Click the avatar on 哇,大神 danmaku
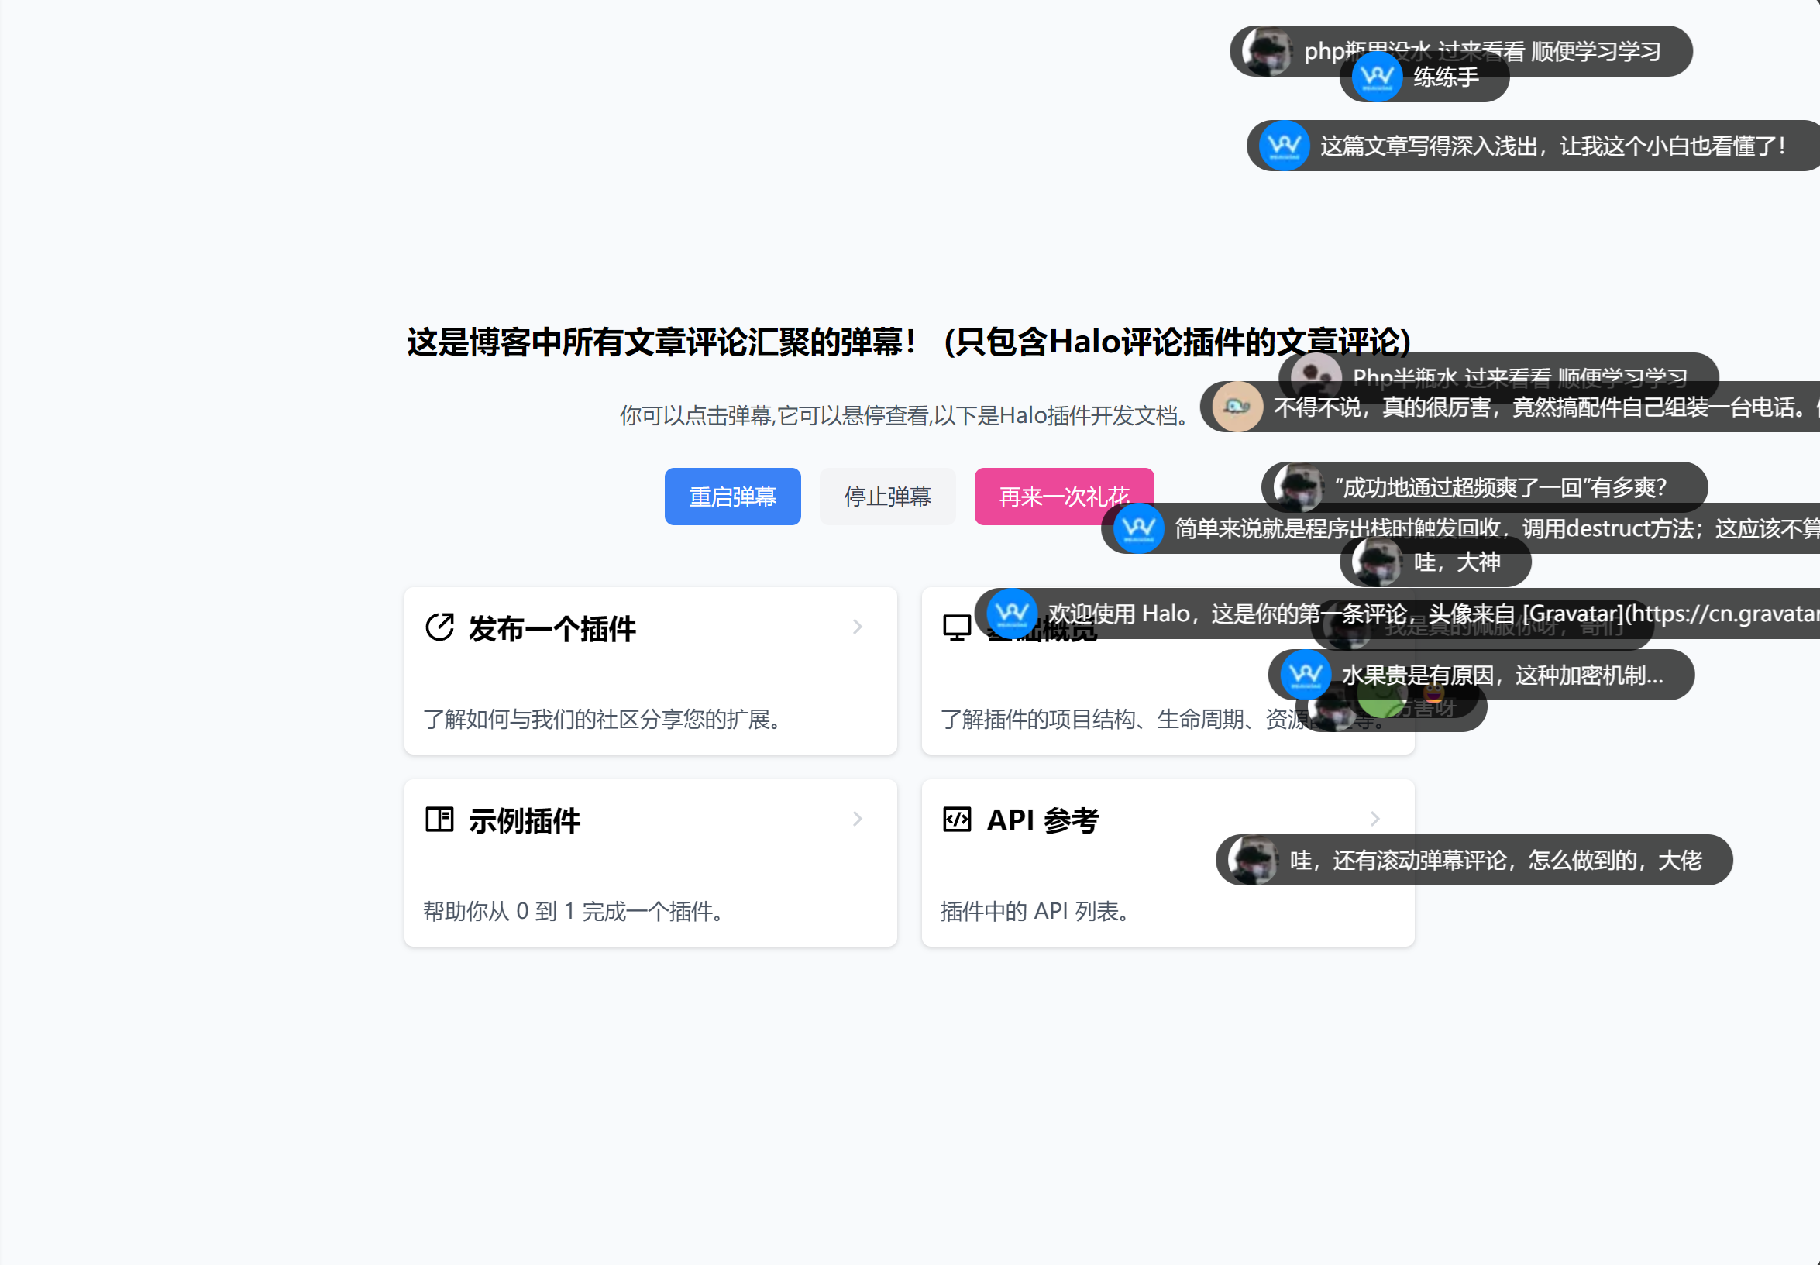The height and width of the screenshot is (1265, 1820). click(x=1376, y=562)
